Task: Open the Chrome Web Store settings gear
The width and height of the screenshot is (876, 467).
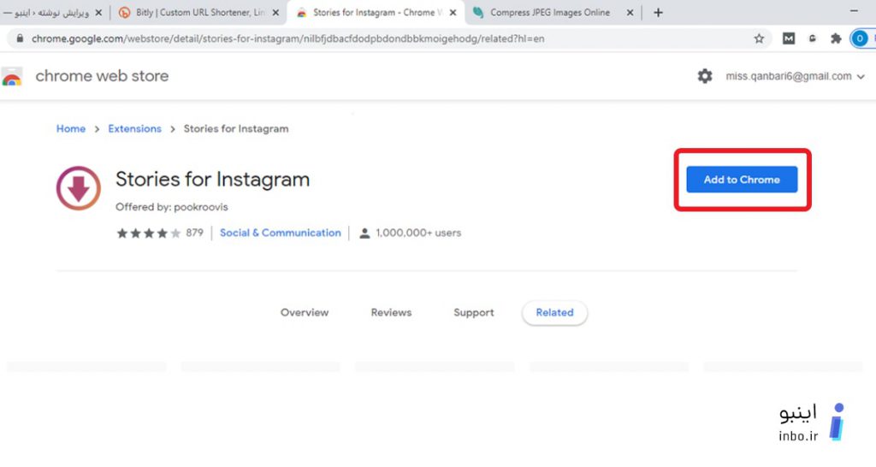Action: pyautogui.click(x=705, y=76)
